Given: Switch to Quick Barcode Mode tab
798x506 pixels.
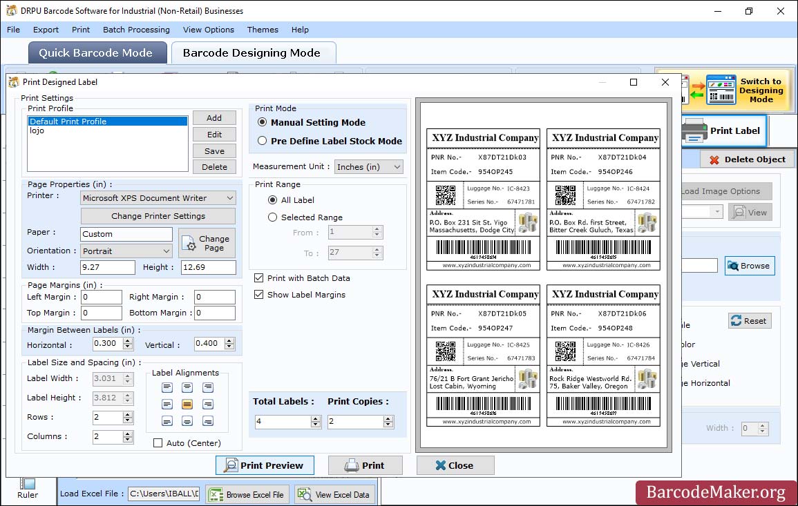Looking at the screenshot, I should (x=97, y=53).
